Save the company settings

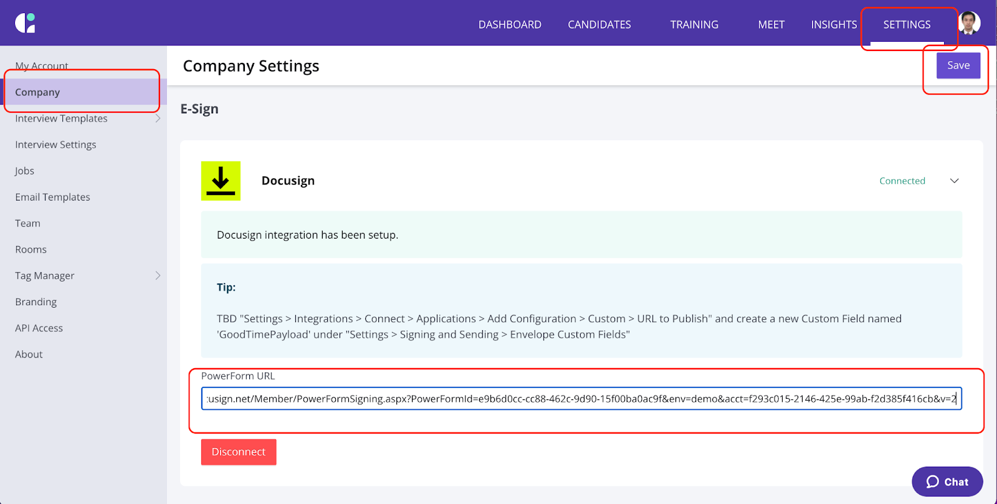(958, 65)
